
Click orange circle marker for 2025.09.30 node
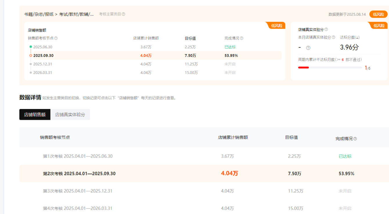pyautogui.click(x=31, y=56)
